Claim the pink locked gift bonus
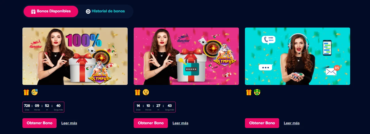Image resolution: width=370 pixels, height=134 pixels. (x=151, y=123)
